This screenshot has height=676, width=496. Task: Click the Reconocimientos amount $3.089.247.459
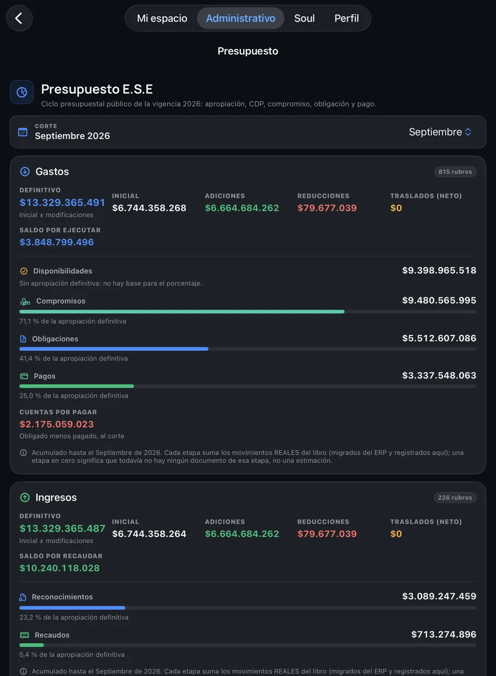[439, 597]
